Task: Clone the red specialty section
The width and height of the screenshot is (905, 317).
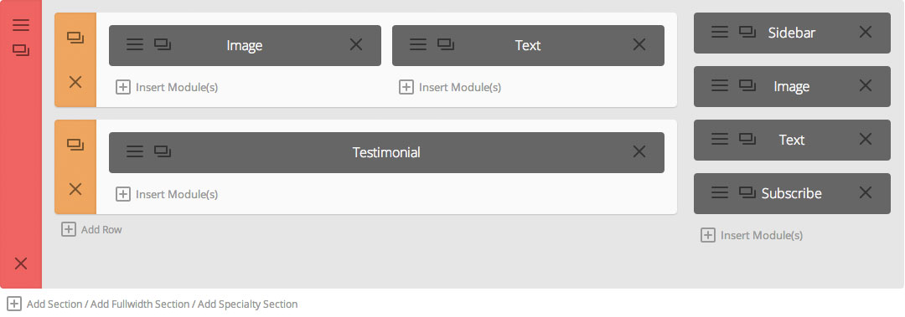Action: pos(21,50)
